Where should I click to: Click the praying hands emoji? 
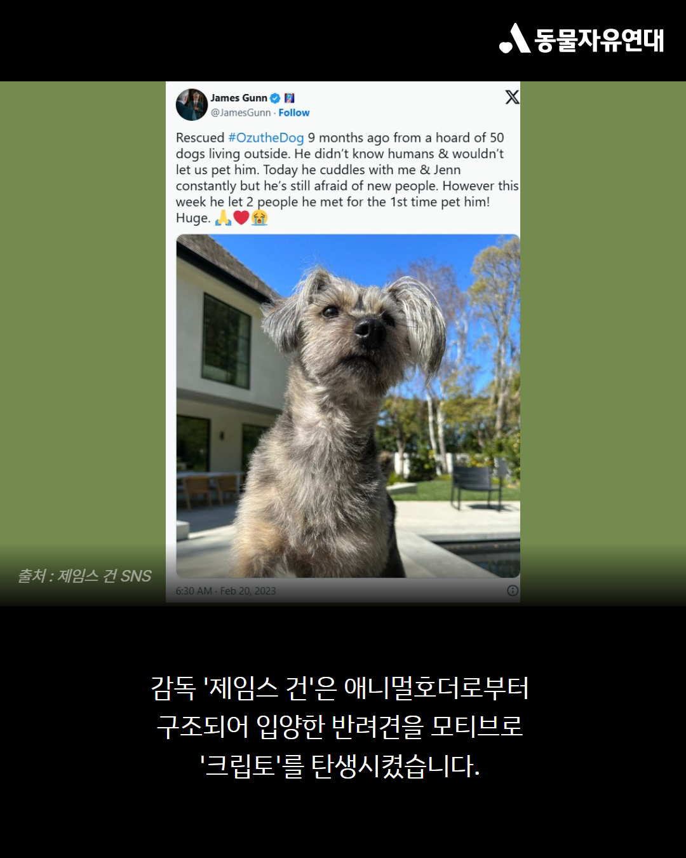click(224, 218)
